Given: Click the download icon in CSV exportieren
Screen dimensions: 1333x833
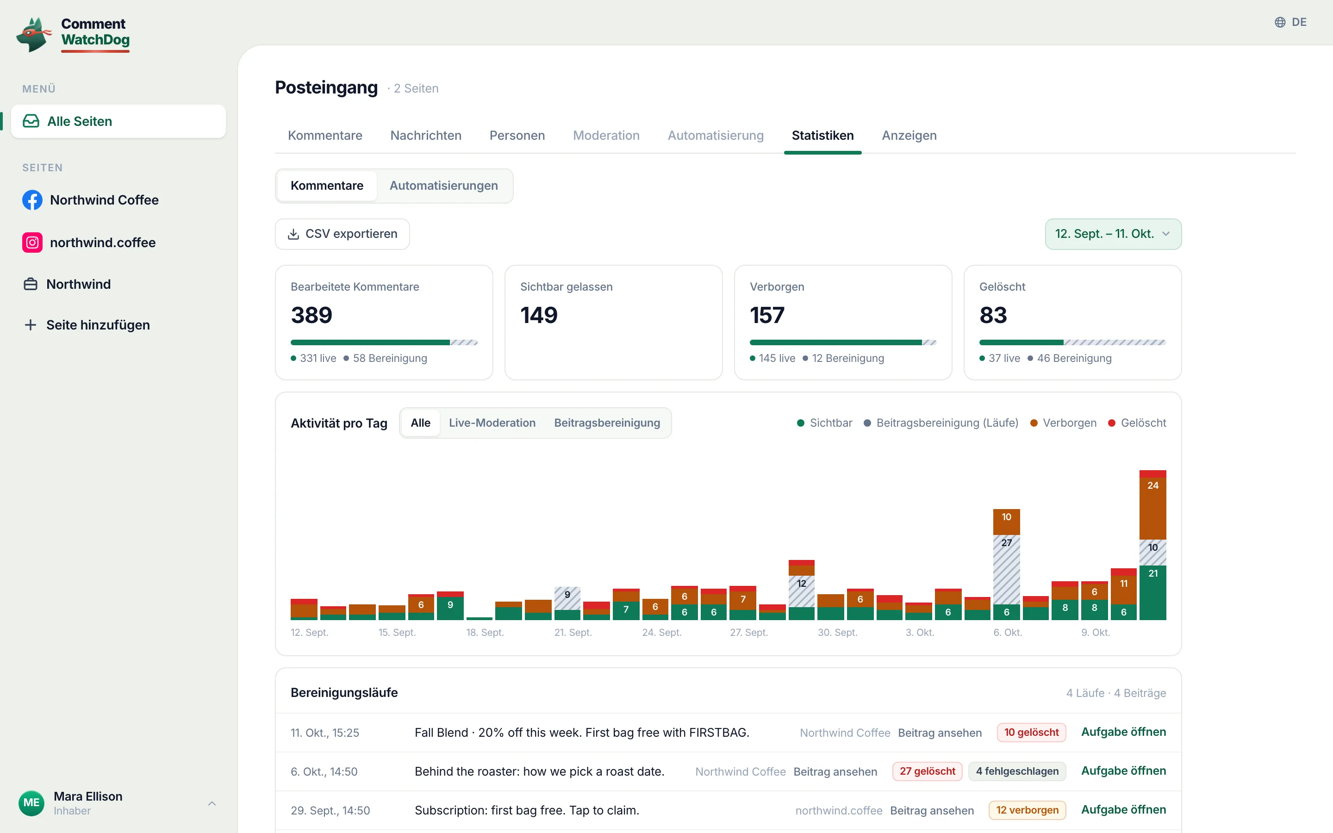Looking at the screenshot, I should click(293, 234).
